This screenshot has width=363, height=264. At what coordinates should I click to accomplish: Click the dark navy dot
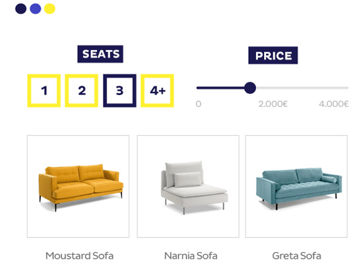click(x=21, y=9)
